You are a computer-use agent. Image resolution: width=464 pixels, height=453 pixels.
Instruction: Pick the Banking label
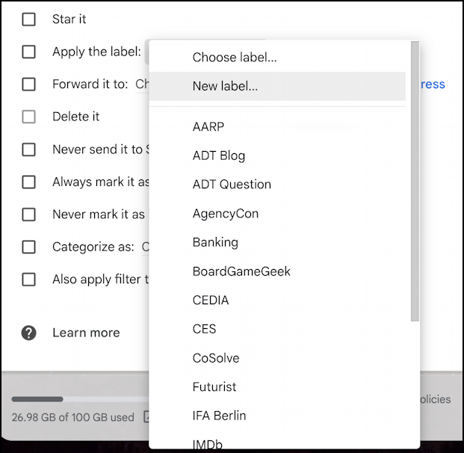tap(277, 242)
